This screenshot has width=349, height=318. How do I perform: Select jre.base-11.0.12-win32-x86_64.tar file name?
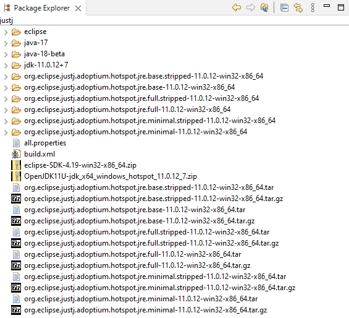(x=135, y=210)
